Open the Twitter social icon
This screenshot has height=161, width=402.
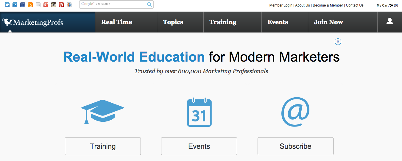7,5
